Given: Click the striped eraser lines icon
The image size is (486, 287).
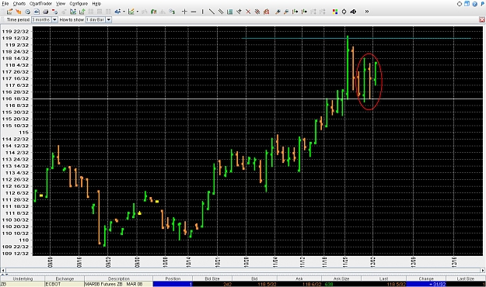Looking at the screenshot, I should pyautogui.click(x=257, y=12).
